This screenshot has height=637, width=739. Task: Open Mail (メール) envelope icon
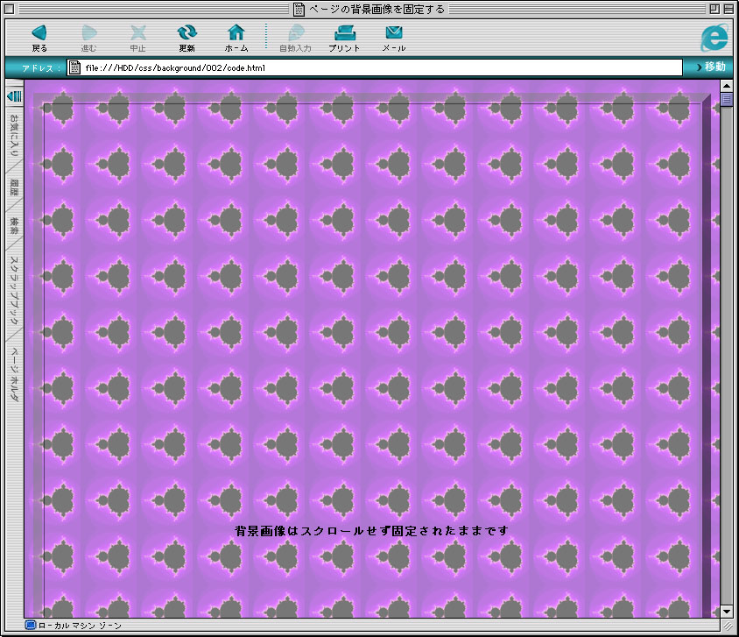click(x=393, y=33)
